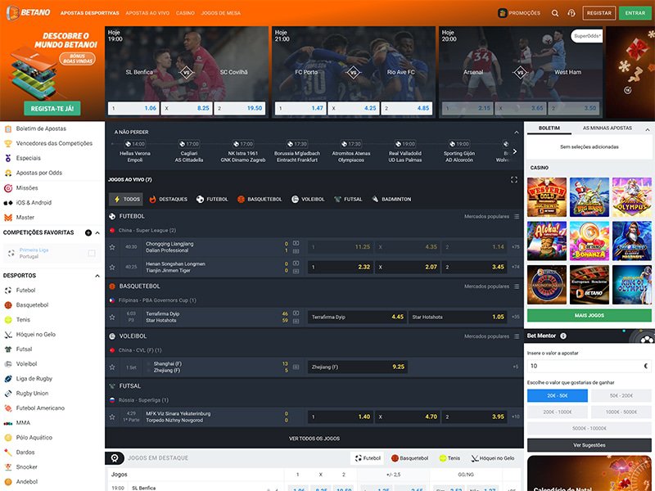Click the Regista-te Já banner button

[x=52, y=109]
